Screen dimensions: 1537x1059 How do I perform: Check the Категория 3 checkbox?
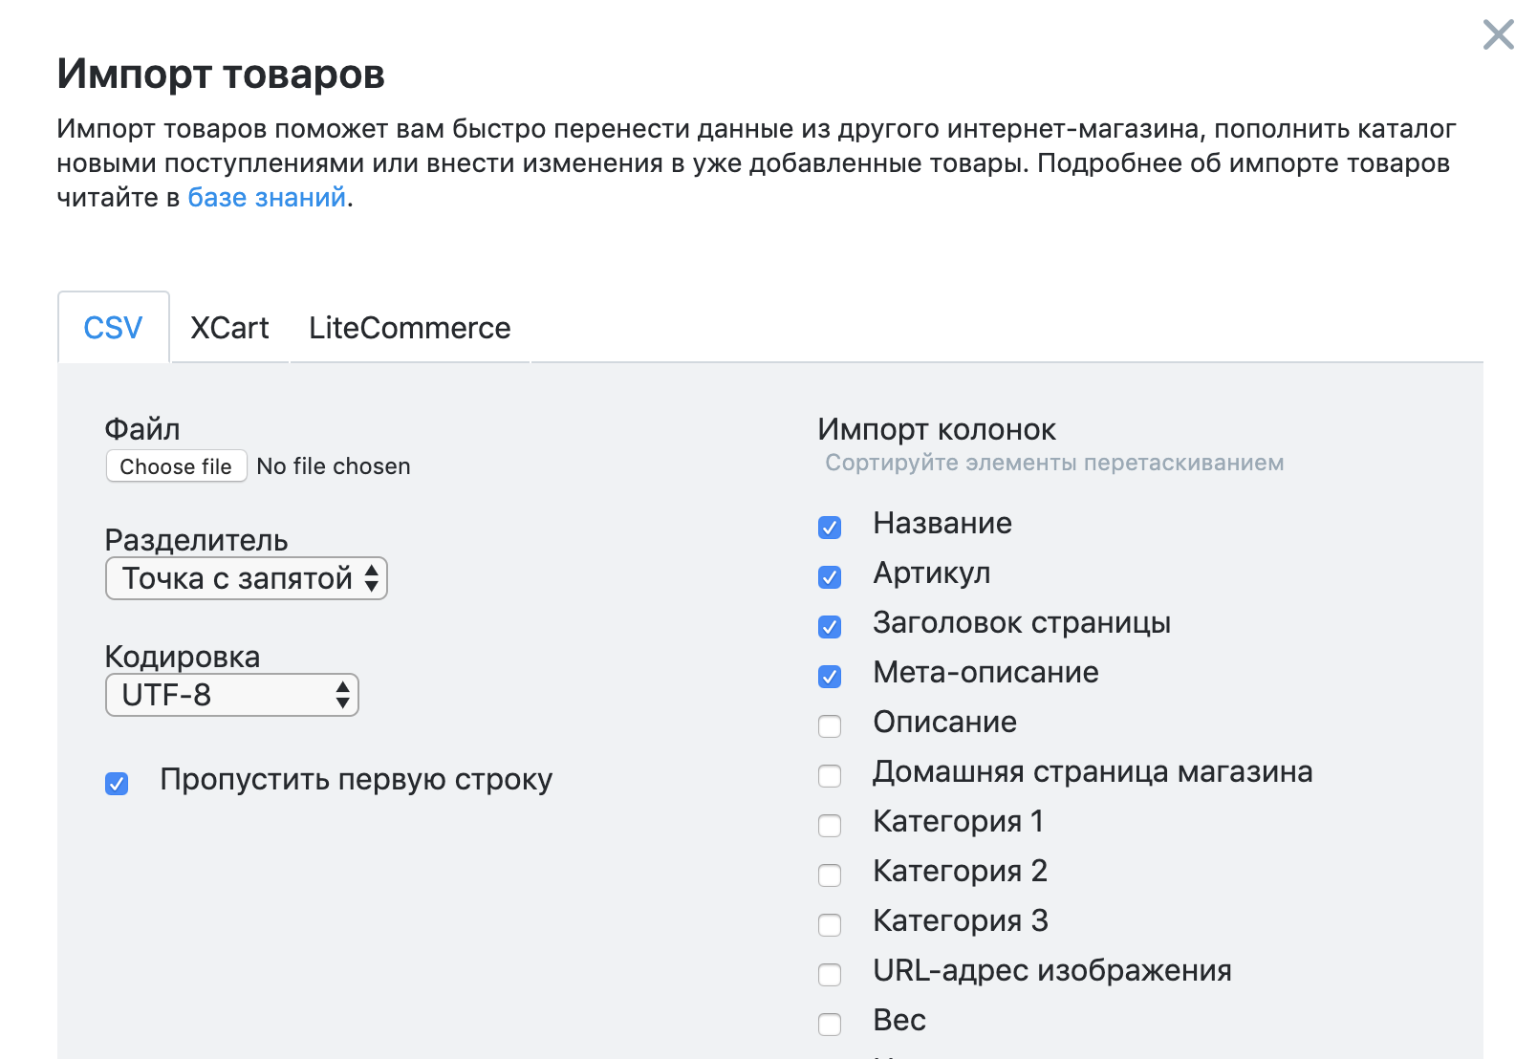click(x=830, y=925)
